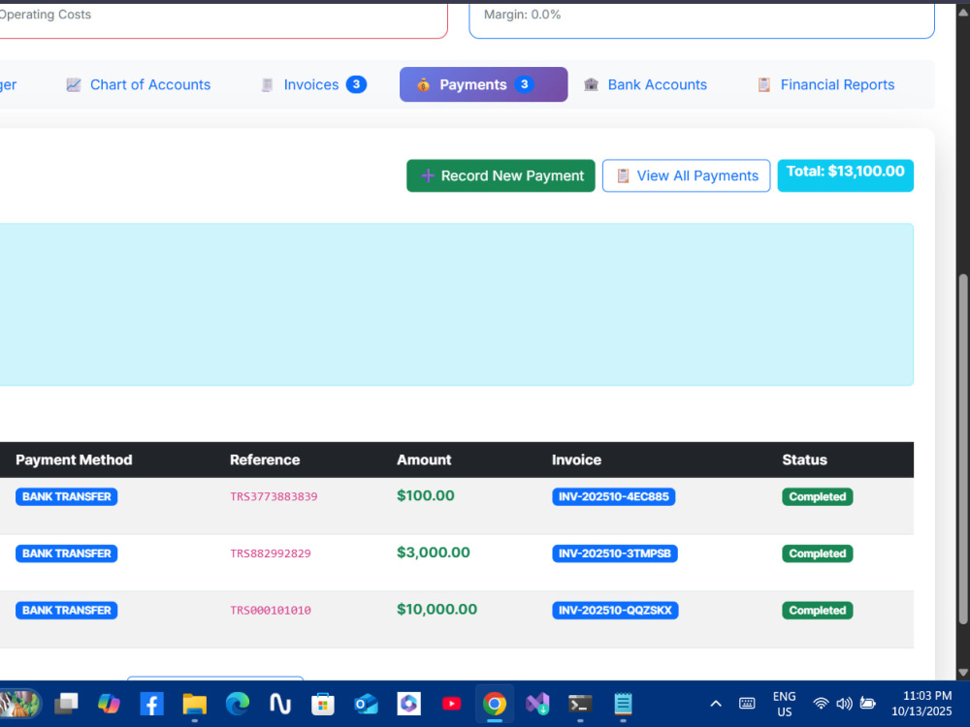970x727 pixels.
Task: Click the Invoices count badge 3
Action: tap(356, 84)
